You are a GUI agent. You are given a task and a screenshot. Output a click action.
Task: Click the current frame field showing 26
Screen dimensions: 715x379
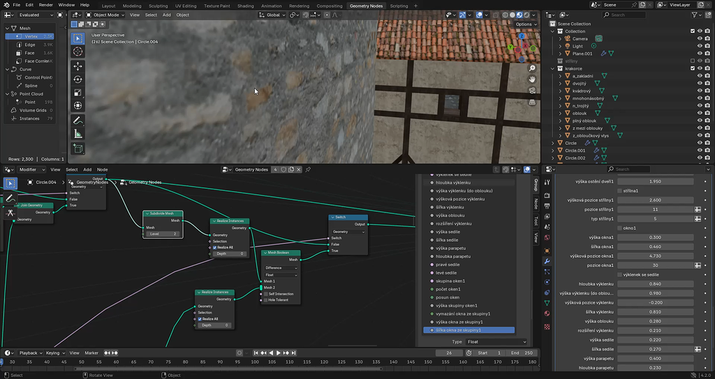tap(449, 353)
